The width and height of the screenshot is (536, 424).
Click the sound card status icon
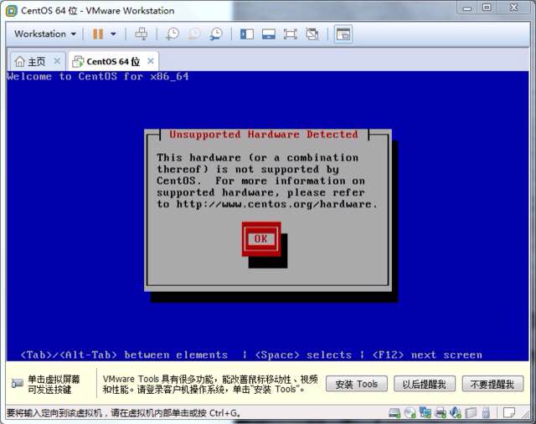click(456, 412)
